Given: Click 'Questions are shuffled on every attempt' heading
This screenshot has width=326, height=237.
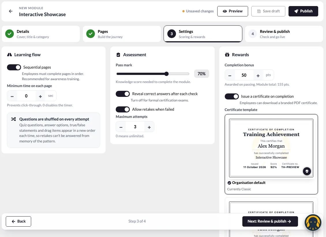Looking at the screenshot, I should click(x=54, y=119).
